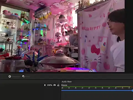
Task: Select the Audio Mixer panel title
Action: pos(67,82)
